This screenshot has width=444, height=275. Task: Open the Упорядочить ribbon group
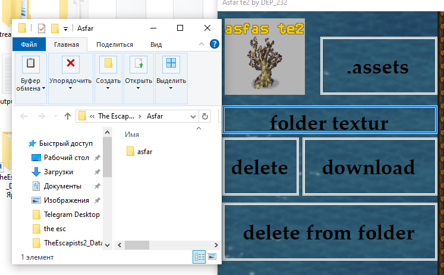tap(71, 78)
